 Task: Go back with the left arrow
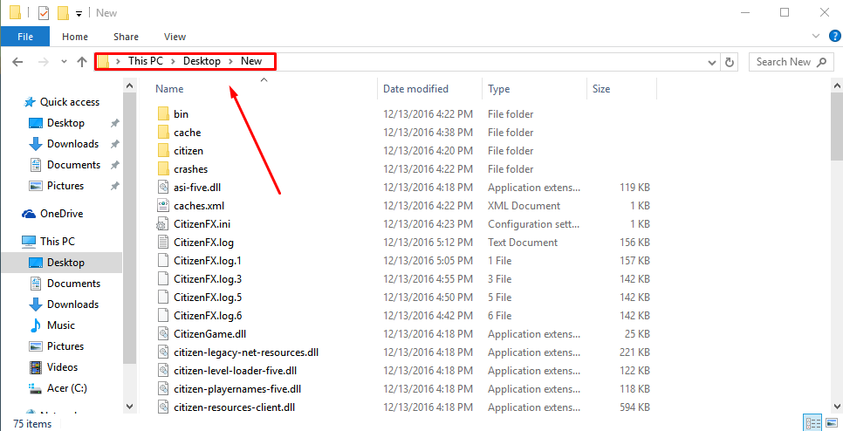click(17, 62)
